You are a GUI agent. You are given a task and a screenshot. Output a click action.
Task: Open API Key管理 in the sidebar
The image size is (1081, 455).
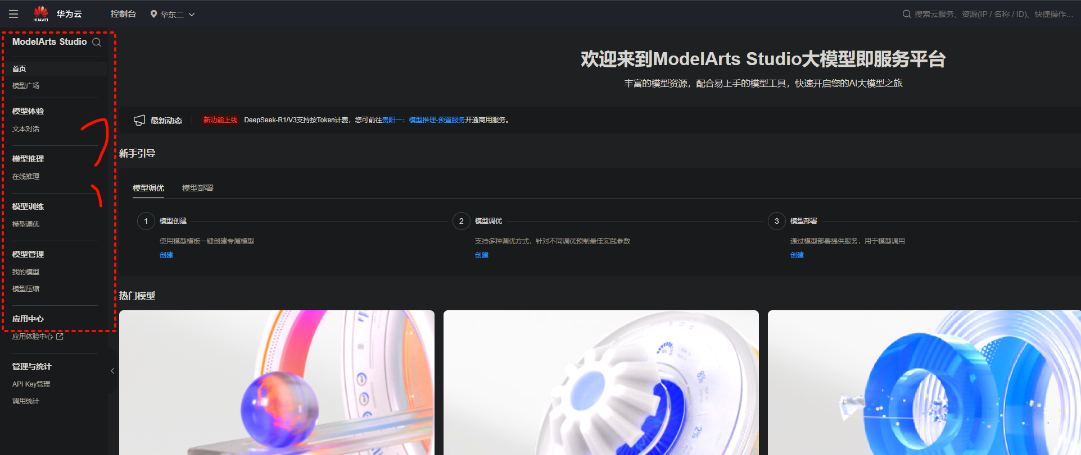31,384
